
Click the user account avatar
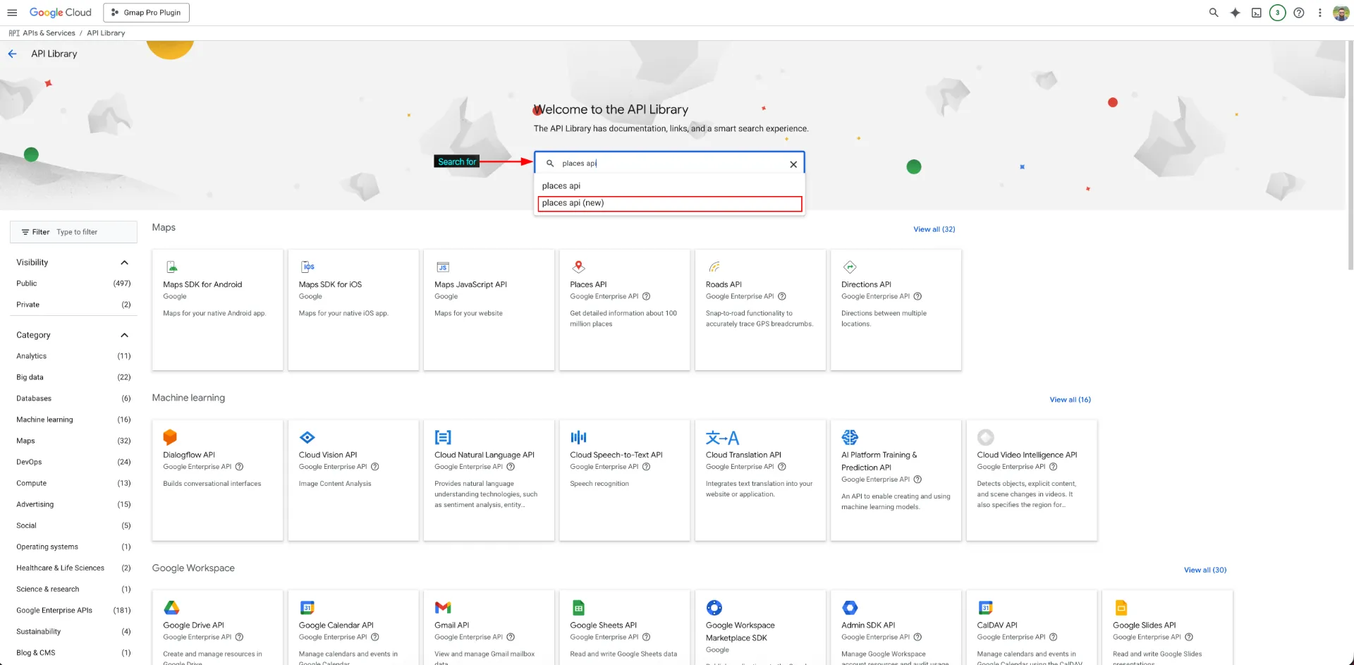(1341, 13)
